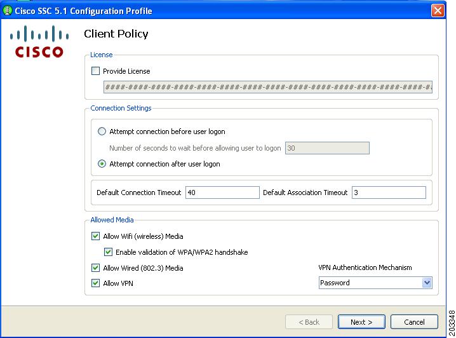This screenshot has height=338, width=456.
Task: Select Attempt connection after user logon
Action: pos(102,164)
